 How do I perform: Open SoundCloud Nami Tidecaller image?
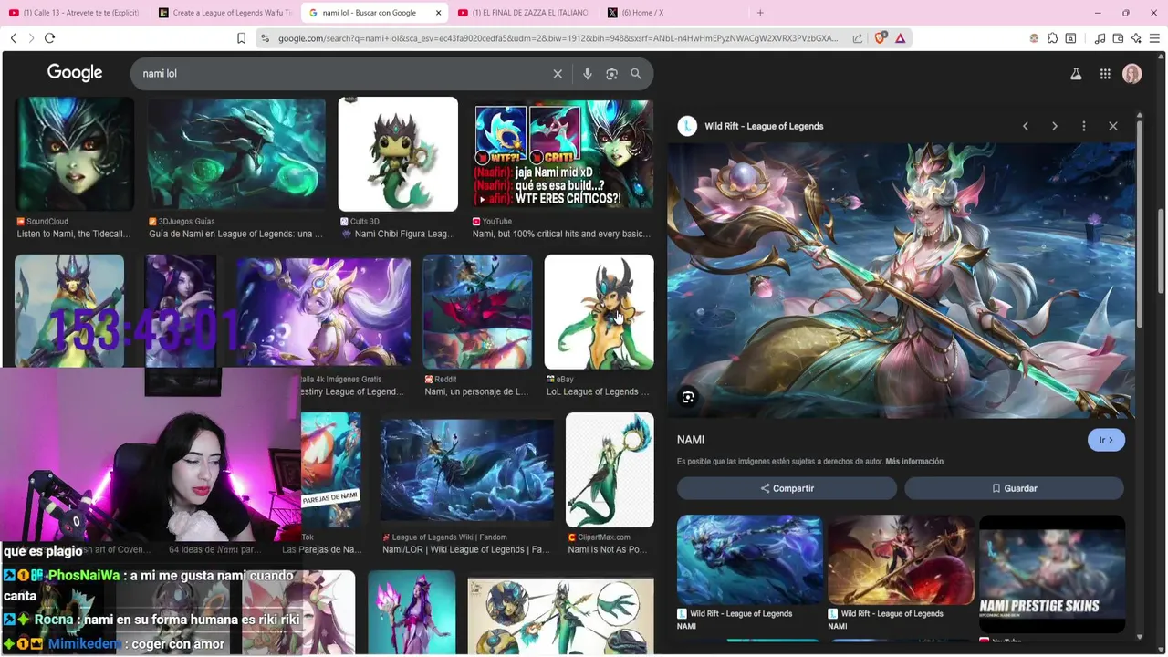tap(75, 154)
